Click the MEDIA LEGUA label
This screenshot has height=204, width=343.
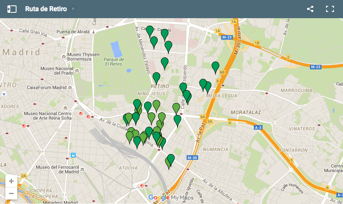222,96
